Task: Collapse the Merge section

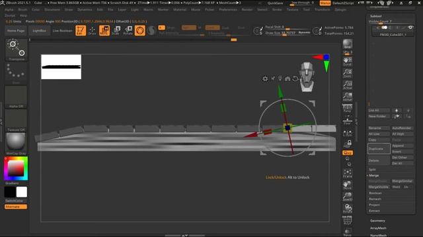Action: click(x=373, y=175)
